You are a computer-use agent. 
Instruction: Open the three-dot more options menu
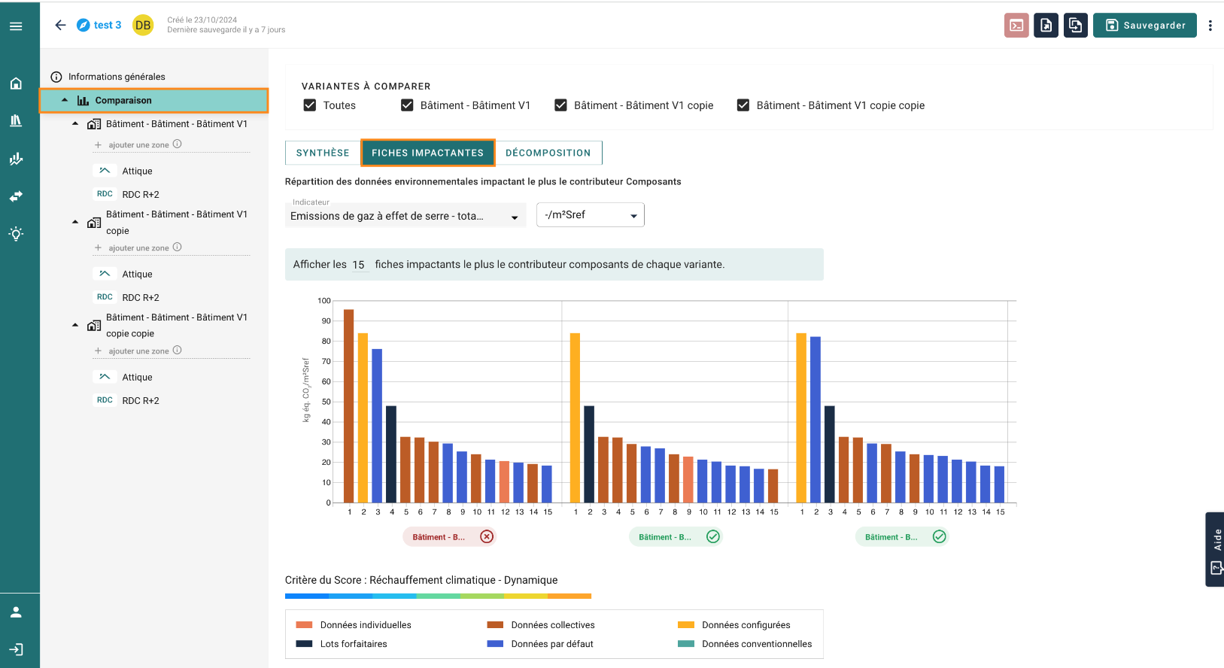[x=1210, y=26]
